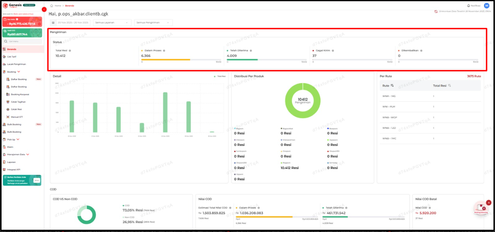Click the Notifikasi bell icon
Viewport: 495px width, 232px height.
tap(468, 5)
